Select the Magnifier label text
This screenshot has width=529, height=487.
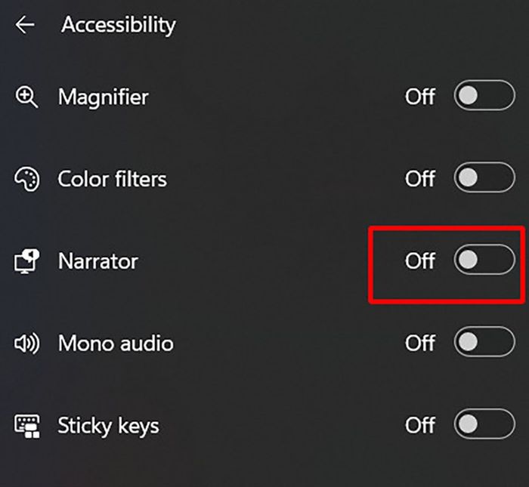coord(103,97)
